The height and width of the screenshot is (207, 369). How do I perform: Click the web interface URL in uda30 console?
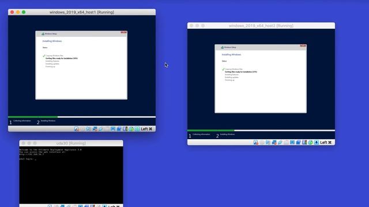click(x=32, y=155)
